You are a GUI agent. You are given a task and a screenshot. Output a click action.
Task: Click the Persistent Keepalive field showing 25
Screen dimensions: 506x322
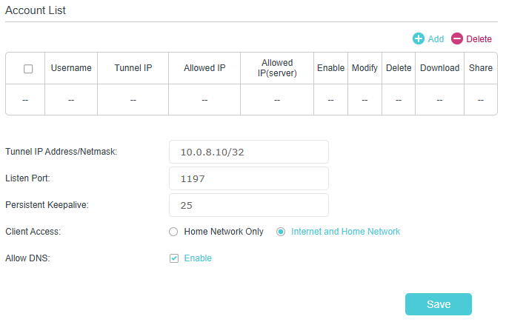(249, 205)
